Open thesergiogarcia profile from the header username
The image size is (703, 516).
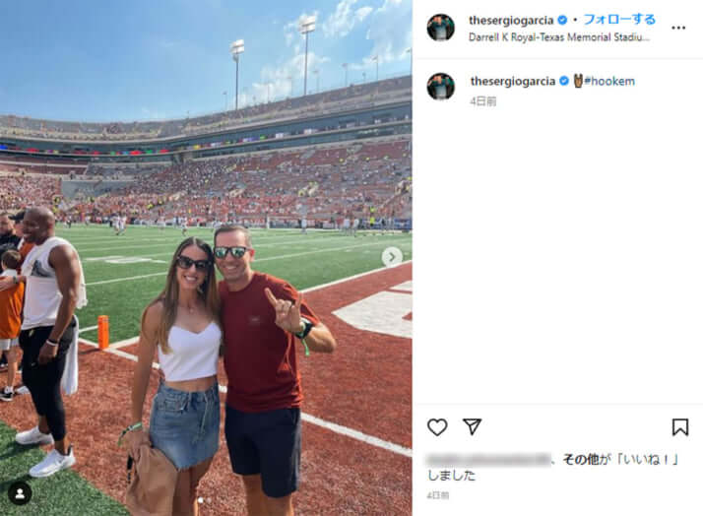pyautogui.click(x=511, y=20)
